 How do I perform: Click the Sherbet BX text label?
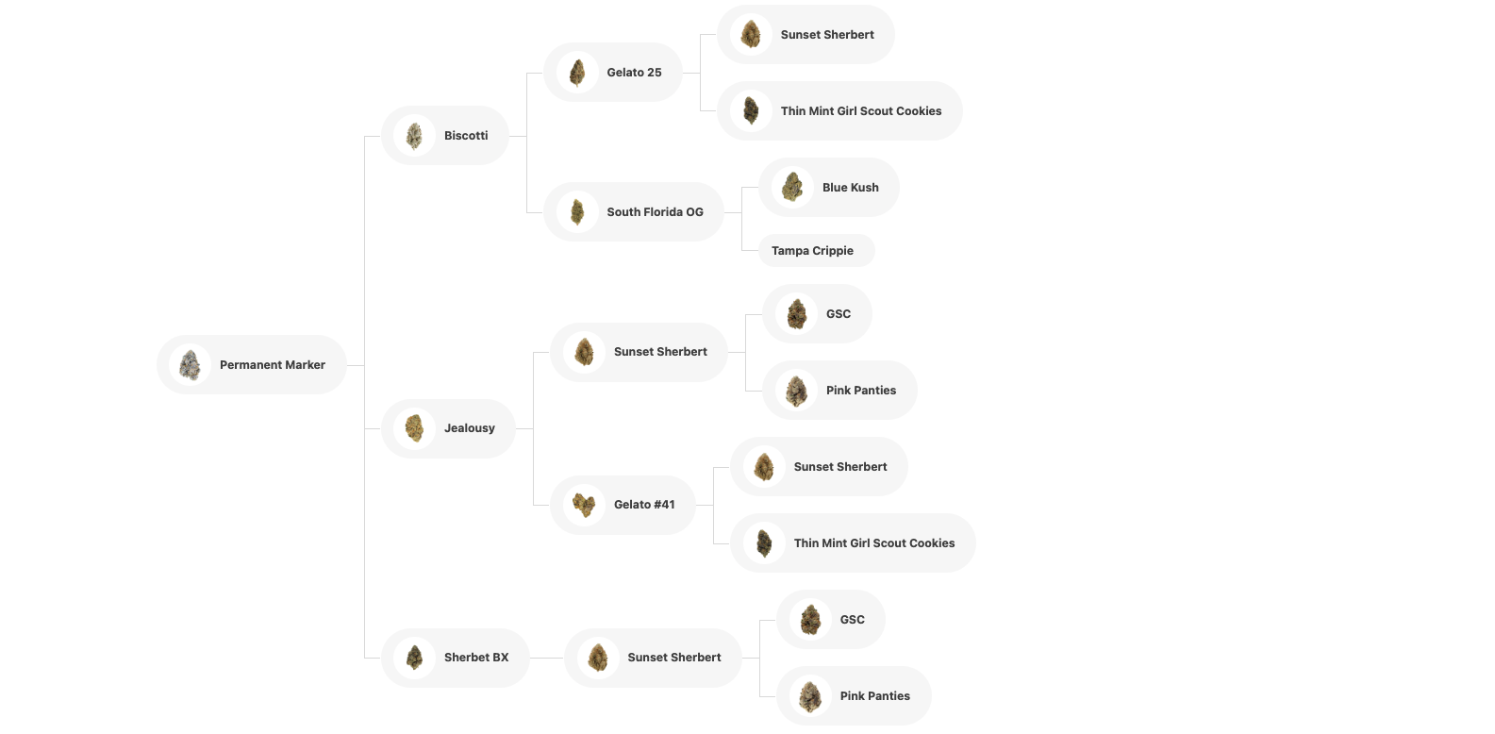point(476,658)
